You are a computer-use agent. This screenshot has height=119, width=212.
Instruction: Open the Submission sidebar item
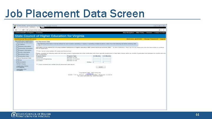22,62
